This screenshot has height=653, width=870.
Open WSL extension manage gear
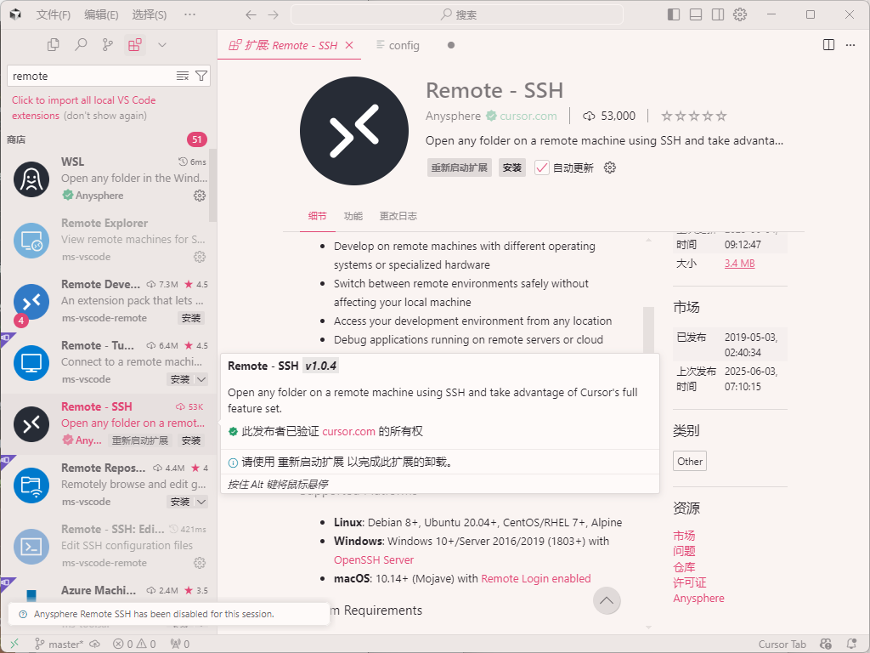200,196
